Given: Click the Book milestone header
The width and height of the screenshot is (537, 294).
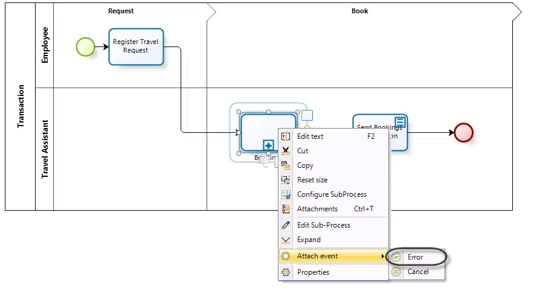Looking at the screenshot, I should (x=360, y=11).
